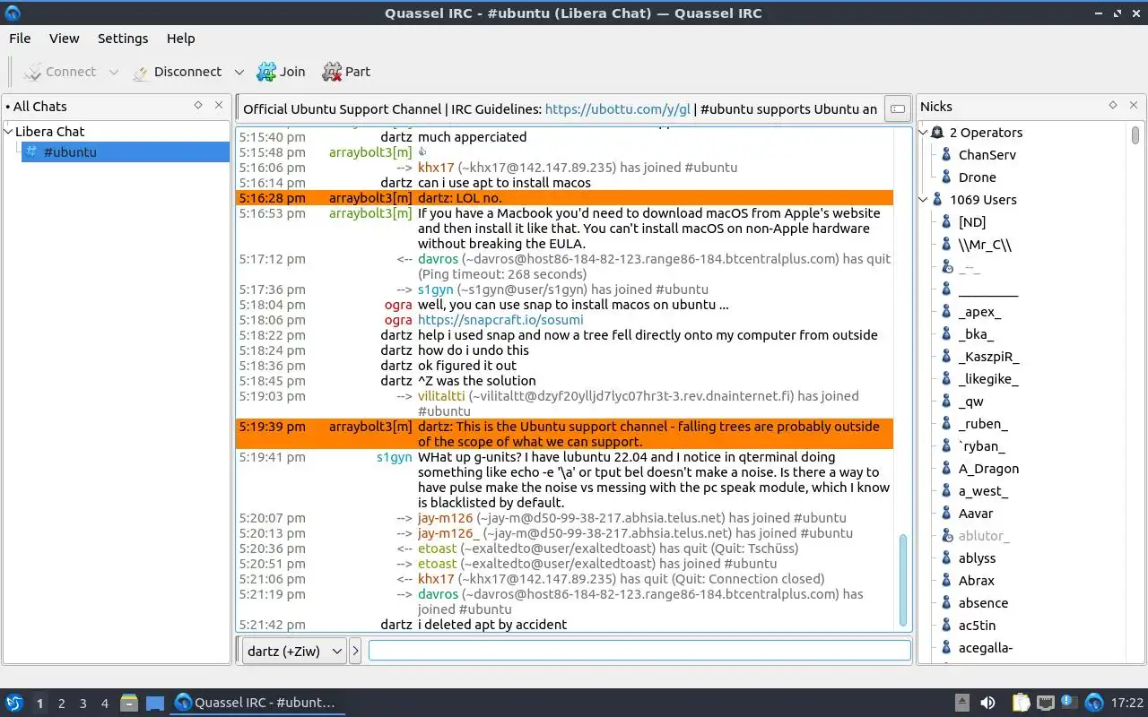Click the operators group icon
This screenshot has height=717, width=1148.
[x=938, y=133]
